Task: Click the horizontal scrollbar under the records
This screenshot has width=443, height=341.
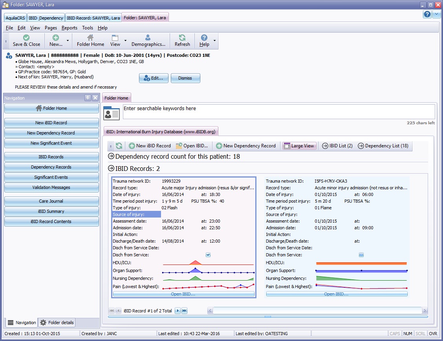Action: 317,311
